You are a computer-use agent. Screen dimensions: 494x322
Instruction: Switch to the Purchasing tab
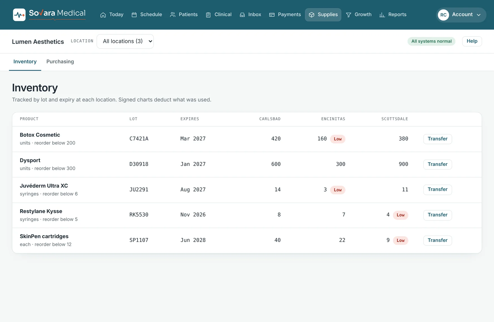point(60,62)
